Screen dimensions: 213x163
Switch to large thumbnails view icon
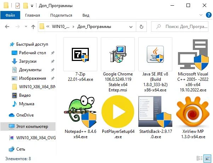pyautogui.click(x=208, y=158)
